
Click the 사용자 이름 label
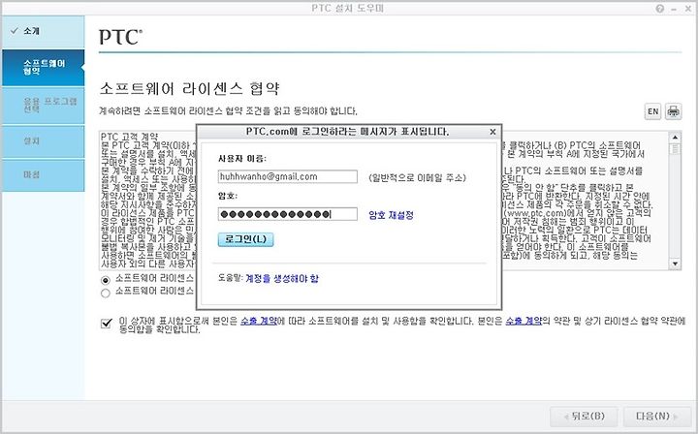click(x=242, y=158)
